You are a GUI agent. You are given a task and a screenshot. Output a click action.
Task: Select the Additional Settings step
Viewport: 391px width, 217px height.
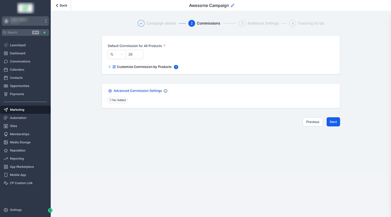(x=259, y=23)
